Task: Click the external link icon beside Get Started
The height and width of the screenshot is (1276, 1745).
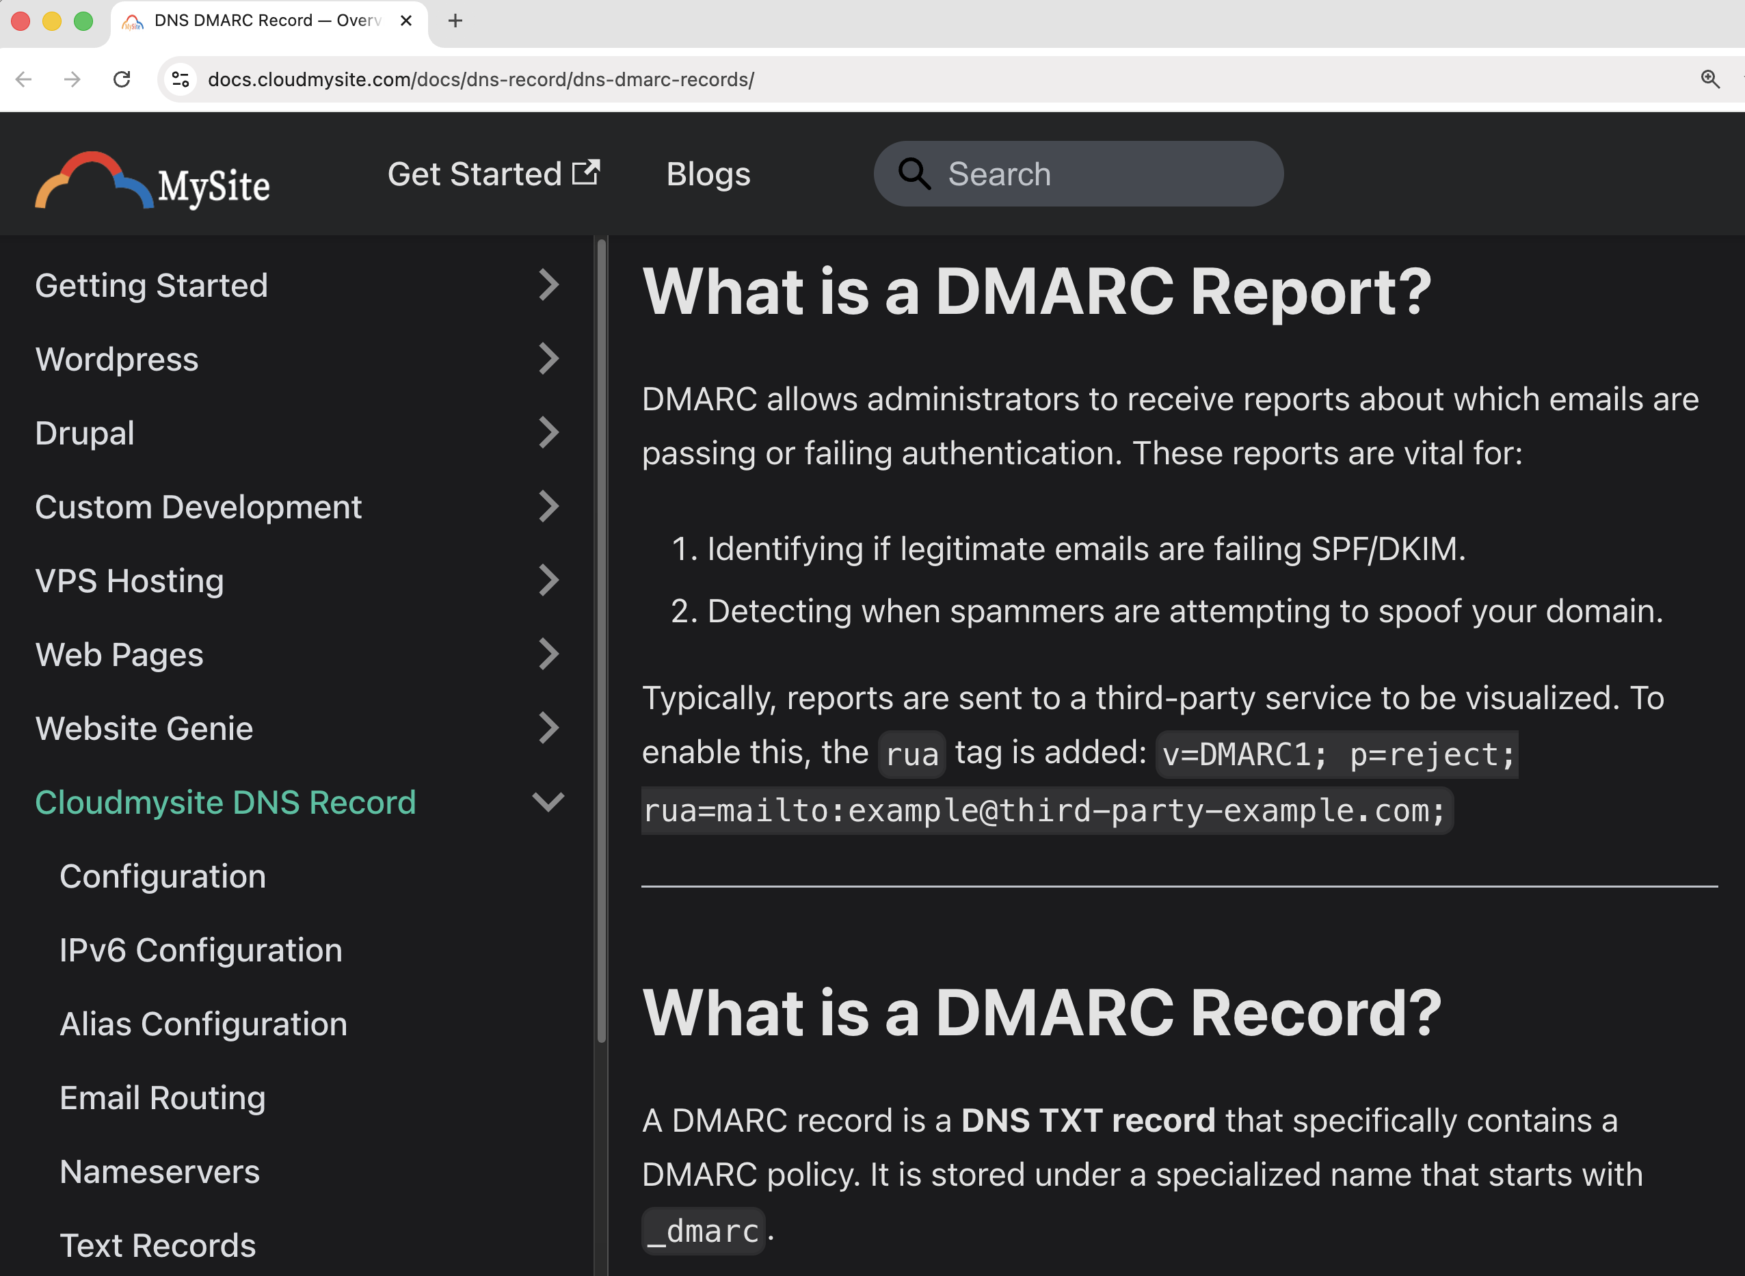Action: coord(586,172)
